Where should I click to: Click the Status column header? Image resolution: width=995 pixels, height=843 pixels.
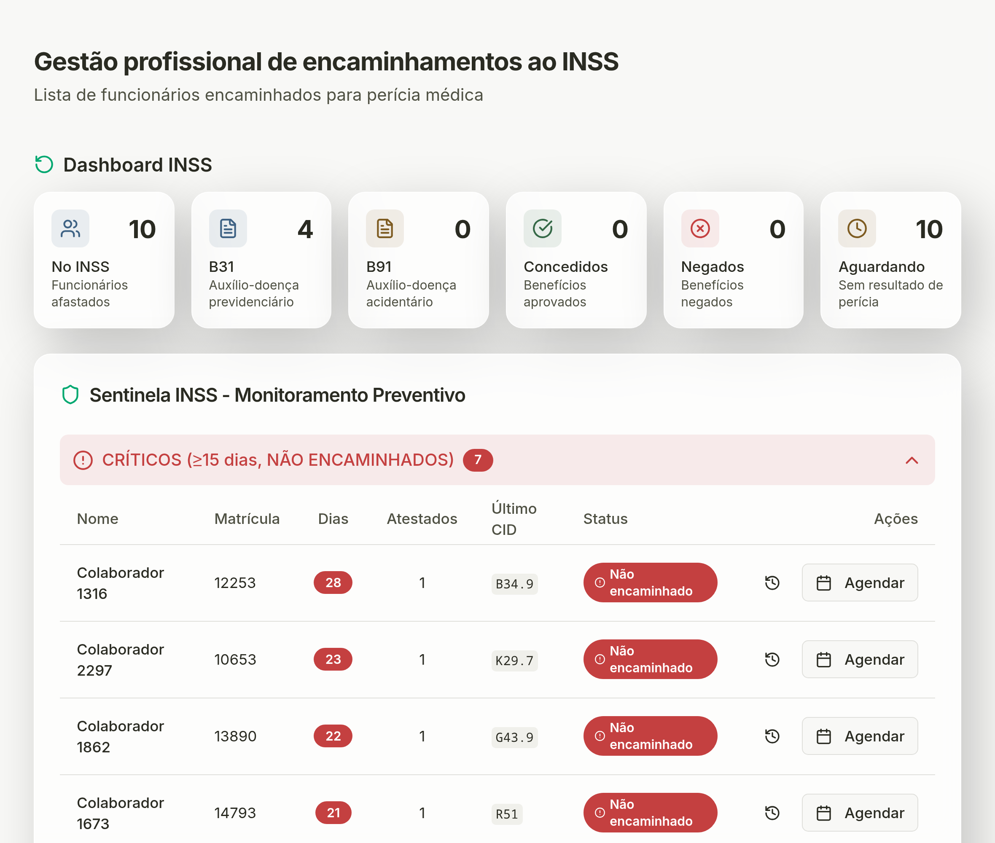605,519
